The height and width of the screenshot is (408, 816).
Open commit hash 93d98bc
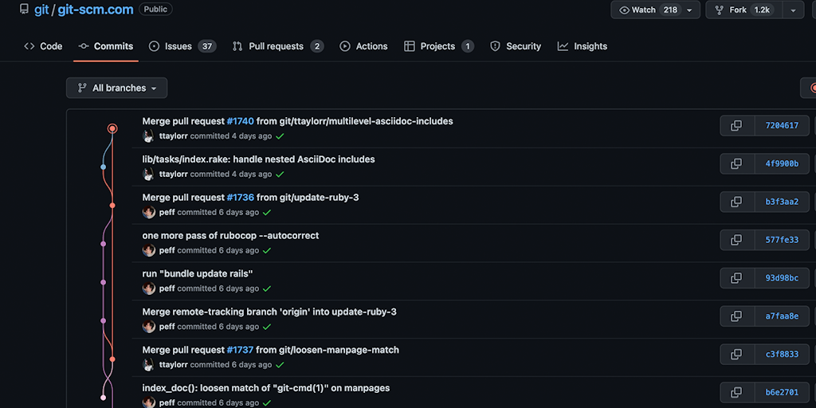tap(782, 278)
